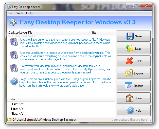Click the book icon beside Load button tip

pyautogui.click(x=14, y=55)
